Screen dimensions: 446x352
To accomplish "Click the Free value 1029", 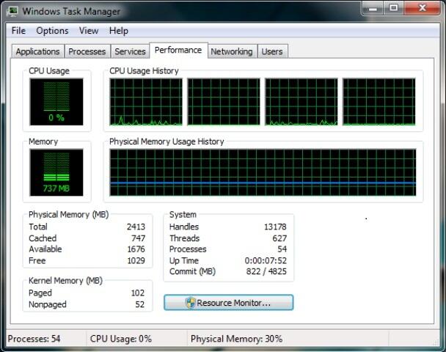I will click(136, 260).
